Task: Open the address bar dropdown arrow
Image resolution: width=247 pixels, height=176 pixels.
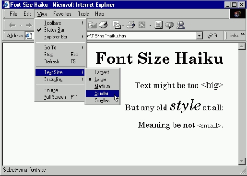Action: pyautogui.click(x=199, y=35)
